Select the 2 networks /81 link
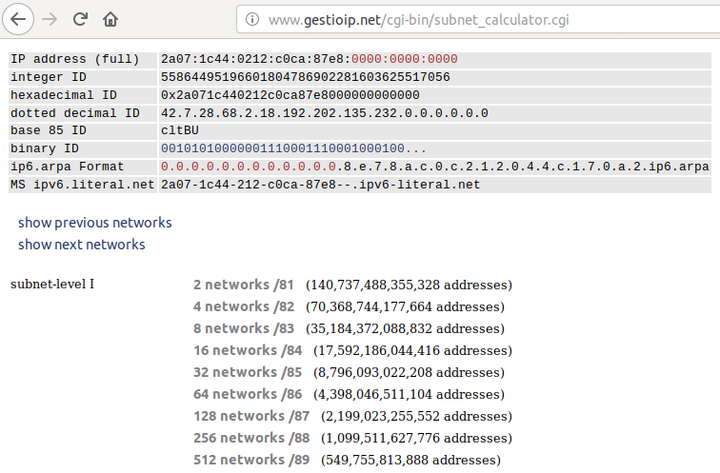Viewport: 720px width, 473px height. [244, 285]
